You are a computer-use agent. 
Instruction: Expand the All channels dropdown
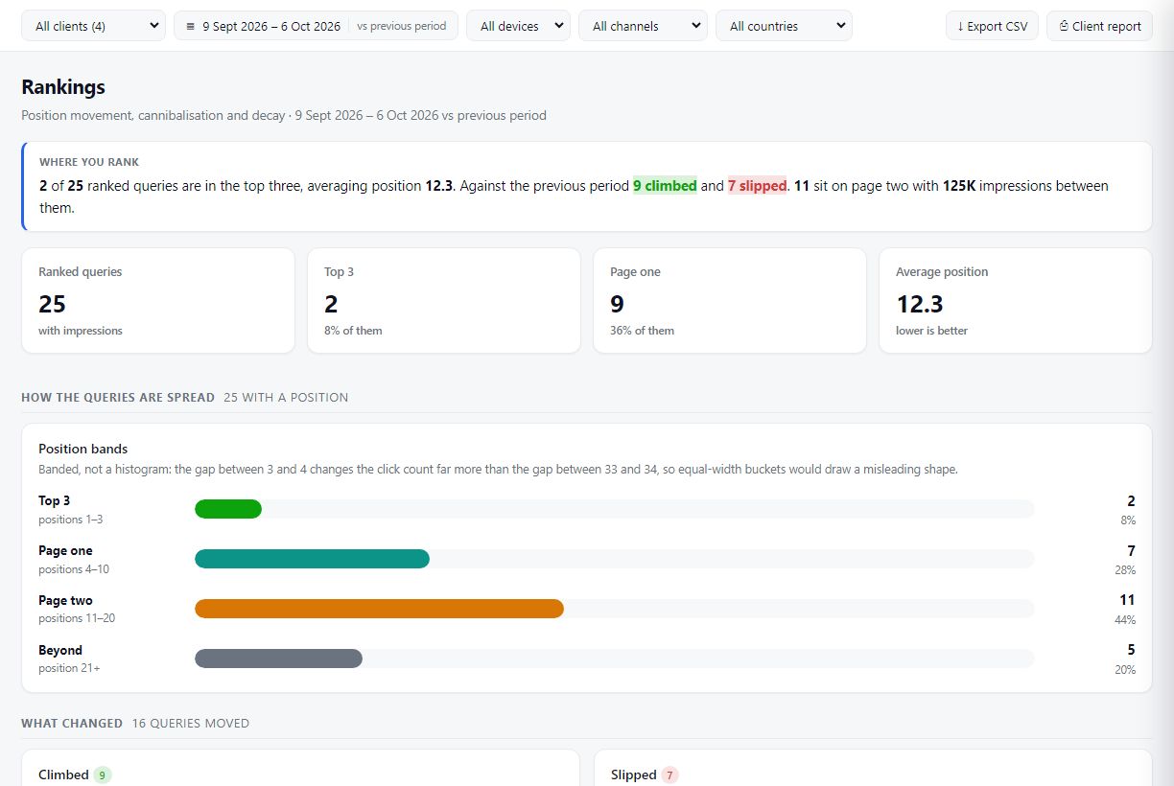click(x=643, y=26)
